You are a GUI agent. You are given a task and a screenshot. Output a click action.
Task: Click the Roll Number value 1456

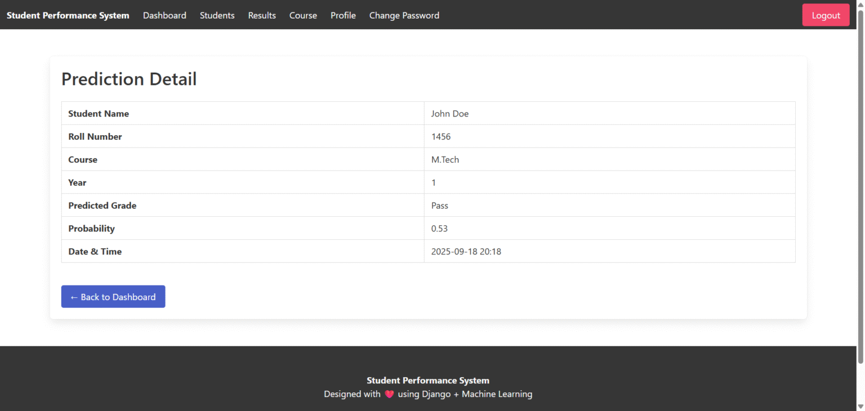[x=441, y=136]
